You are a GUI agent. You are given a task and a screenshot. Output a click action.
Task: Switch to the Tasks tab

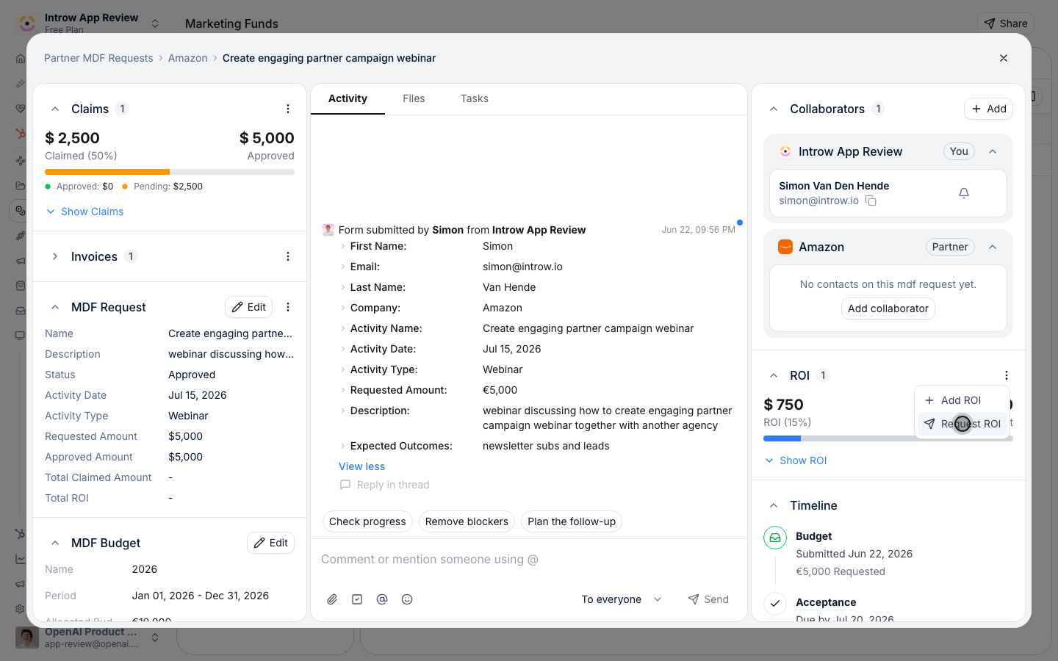475,98
